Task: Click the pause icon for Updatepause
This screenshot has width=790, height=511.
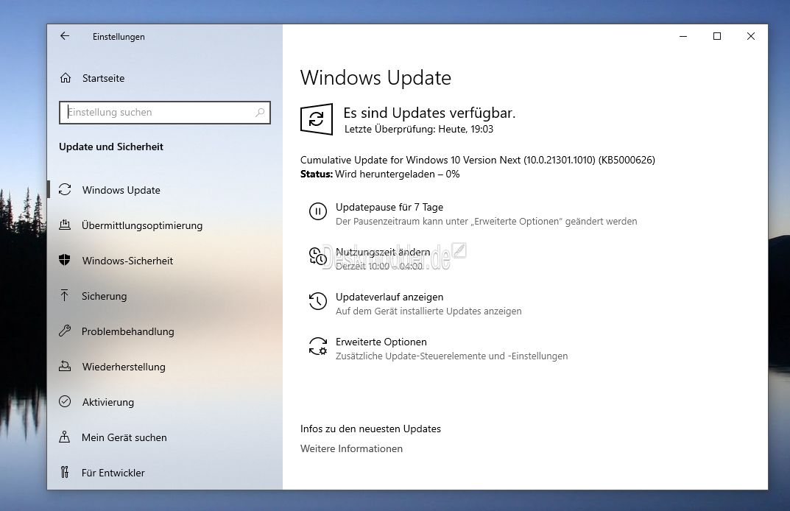Action: pyautogui.click(x=318, y=211)
